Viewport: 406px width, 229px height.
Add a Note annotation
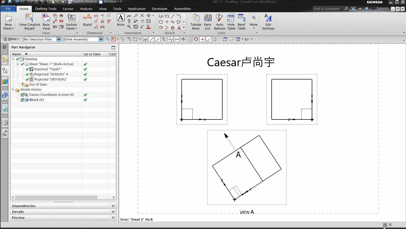click(x=121, y=20)
